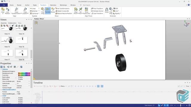
Task: Click the Rubber Wheel document tab
Action: 39,19
